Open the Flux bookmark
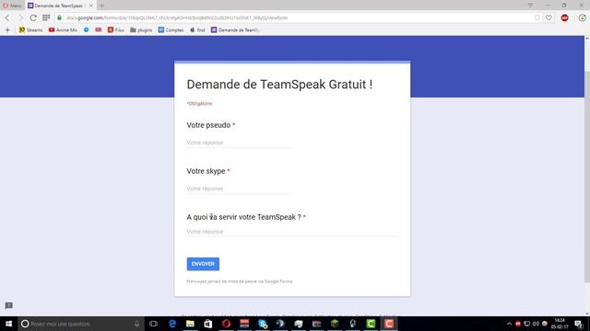Viewport: 590px width, 331px height. (x=116, y=29)
